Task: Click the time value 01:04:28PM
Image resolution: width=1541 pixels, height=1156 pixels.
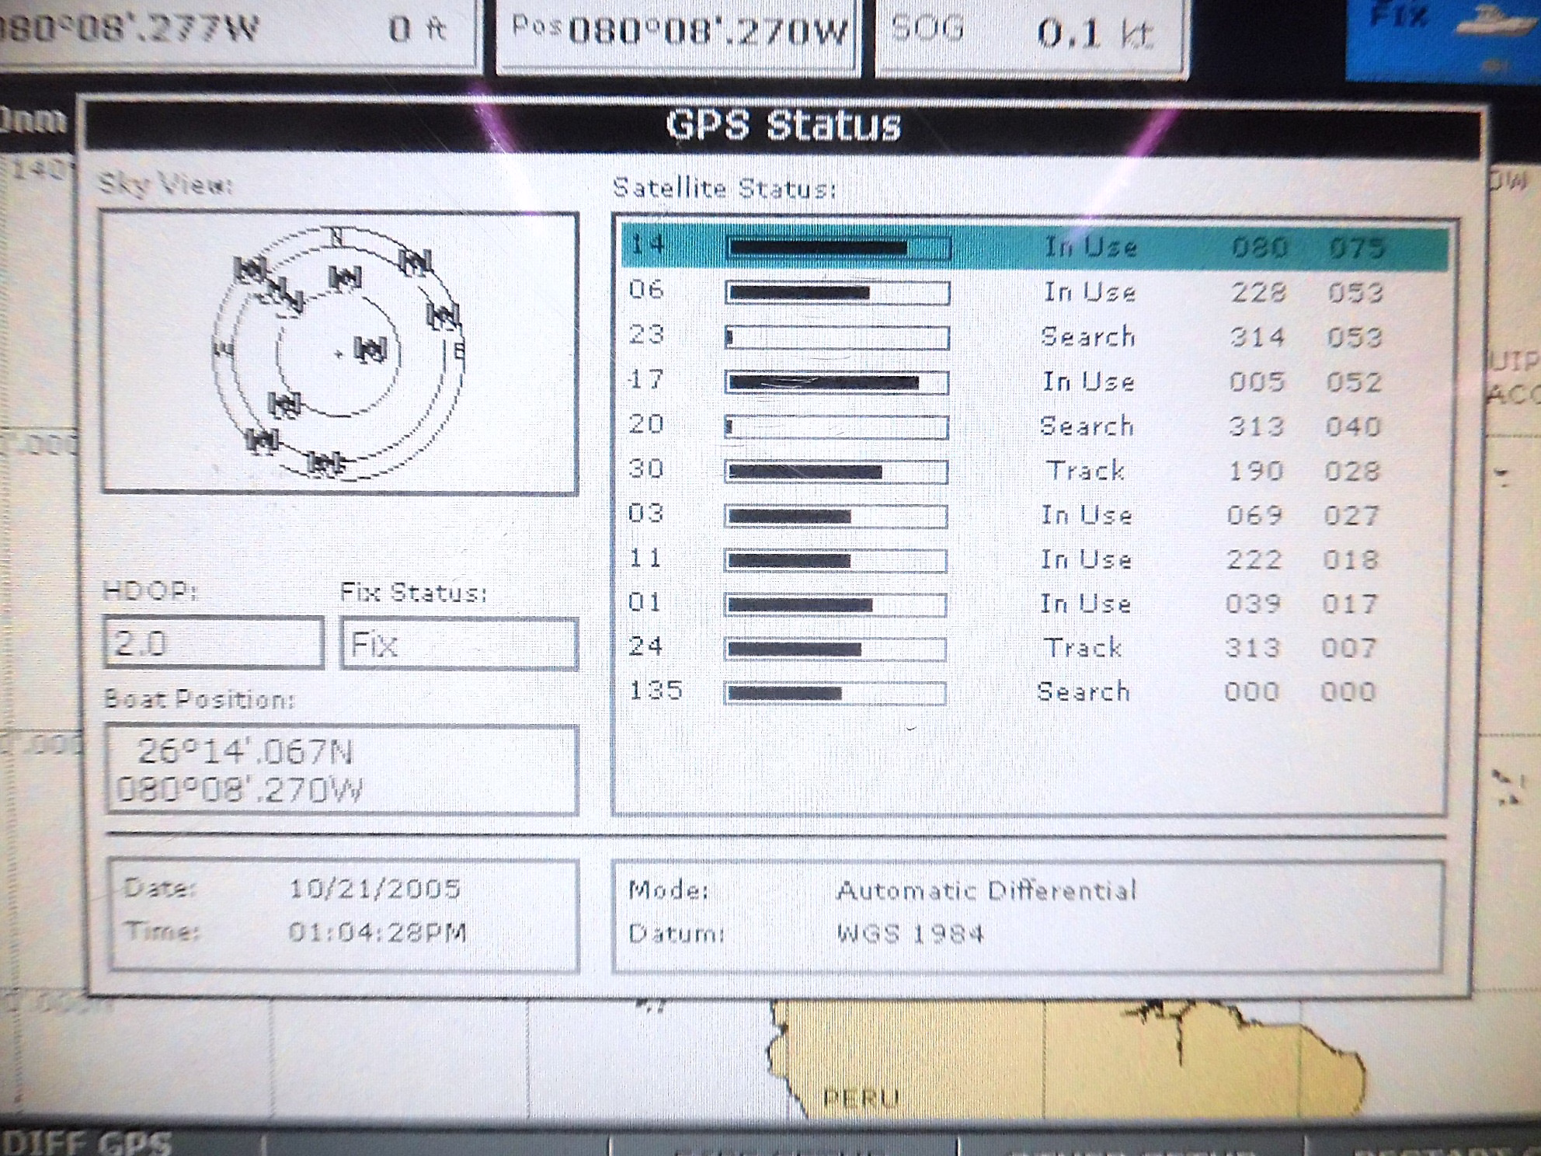Action: point(377,932)
